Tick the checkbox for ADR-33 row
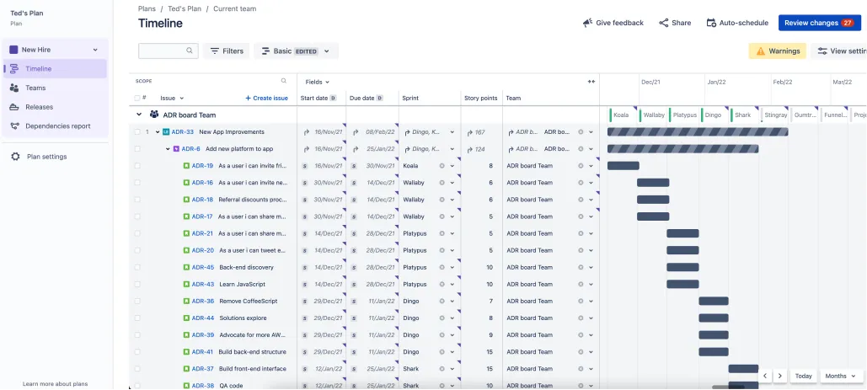 137,132
